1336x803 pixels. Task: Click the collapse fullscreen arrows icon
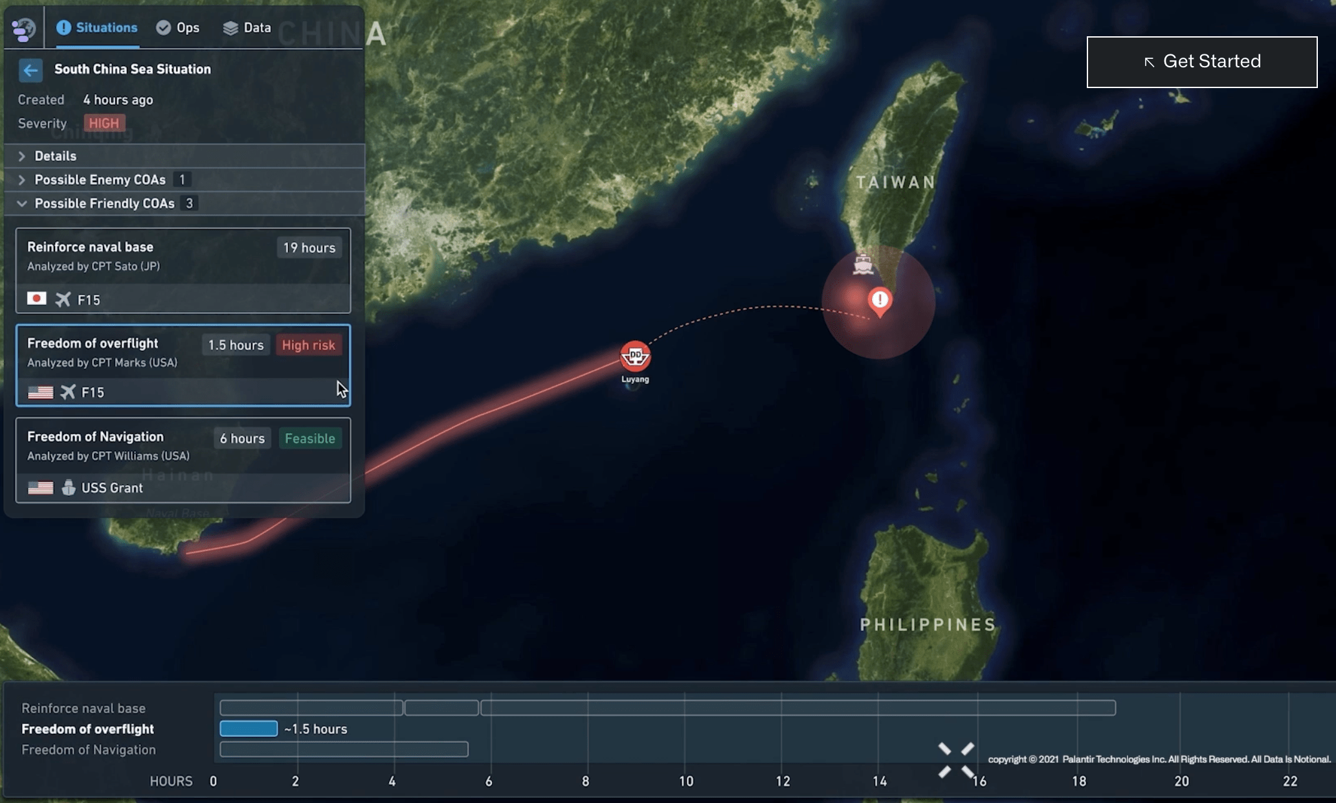click(x=956, y=760)
